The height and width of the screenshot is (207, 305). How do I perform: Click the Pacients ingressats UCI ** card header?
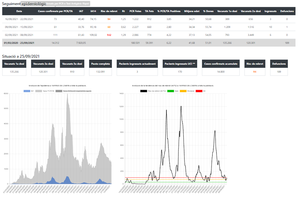click(x=180, y=64)
